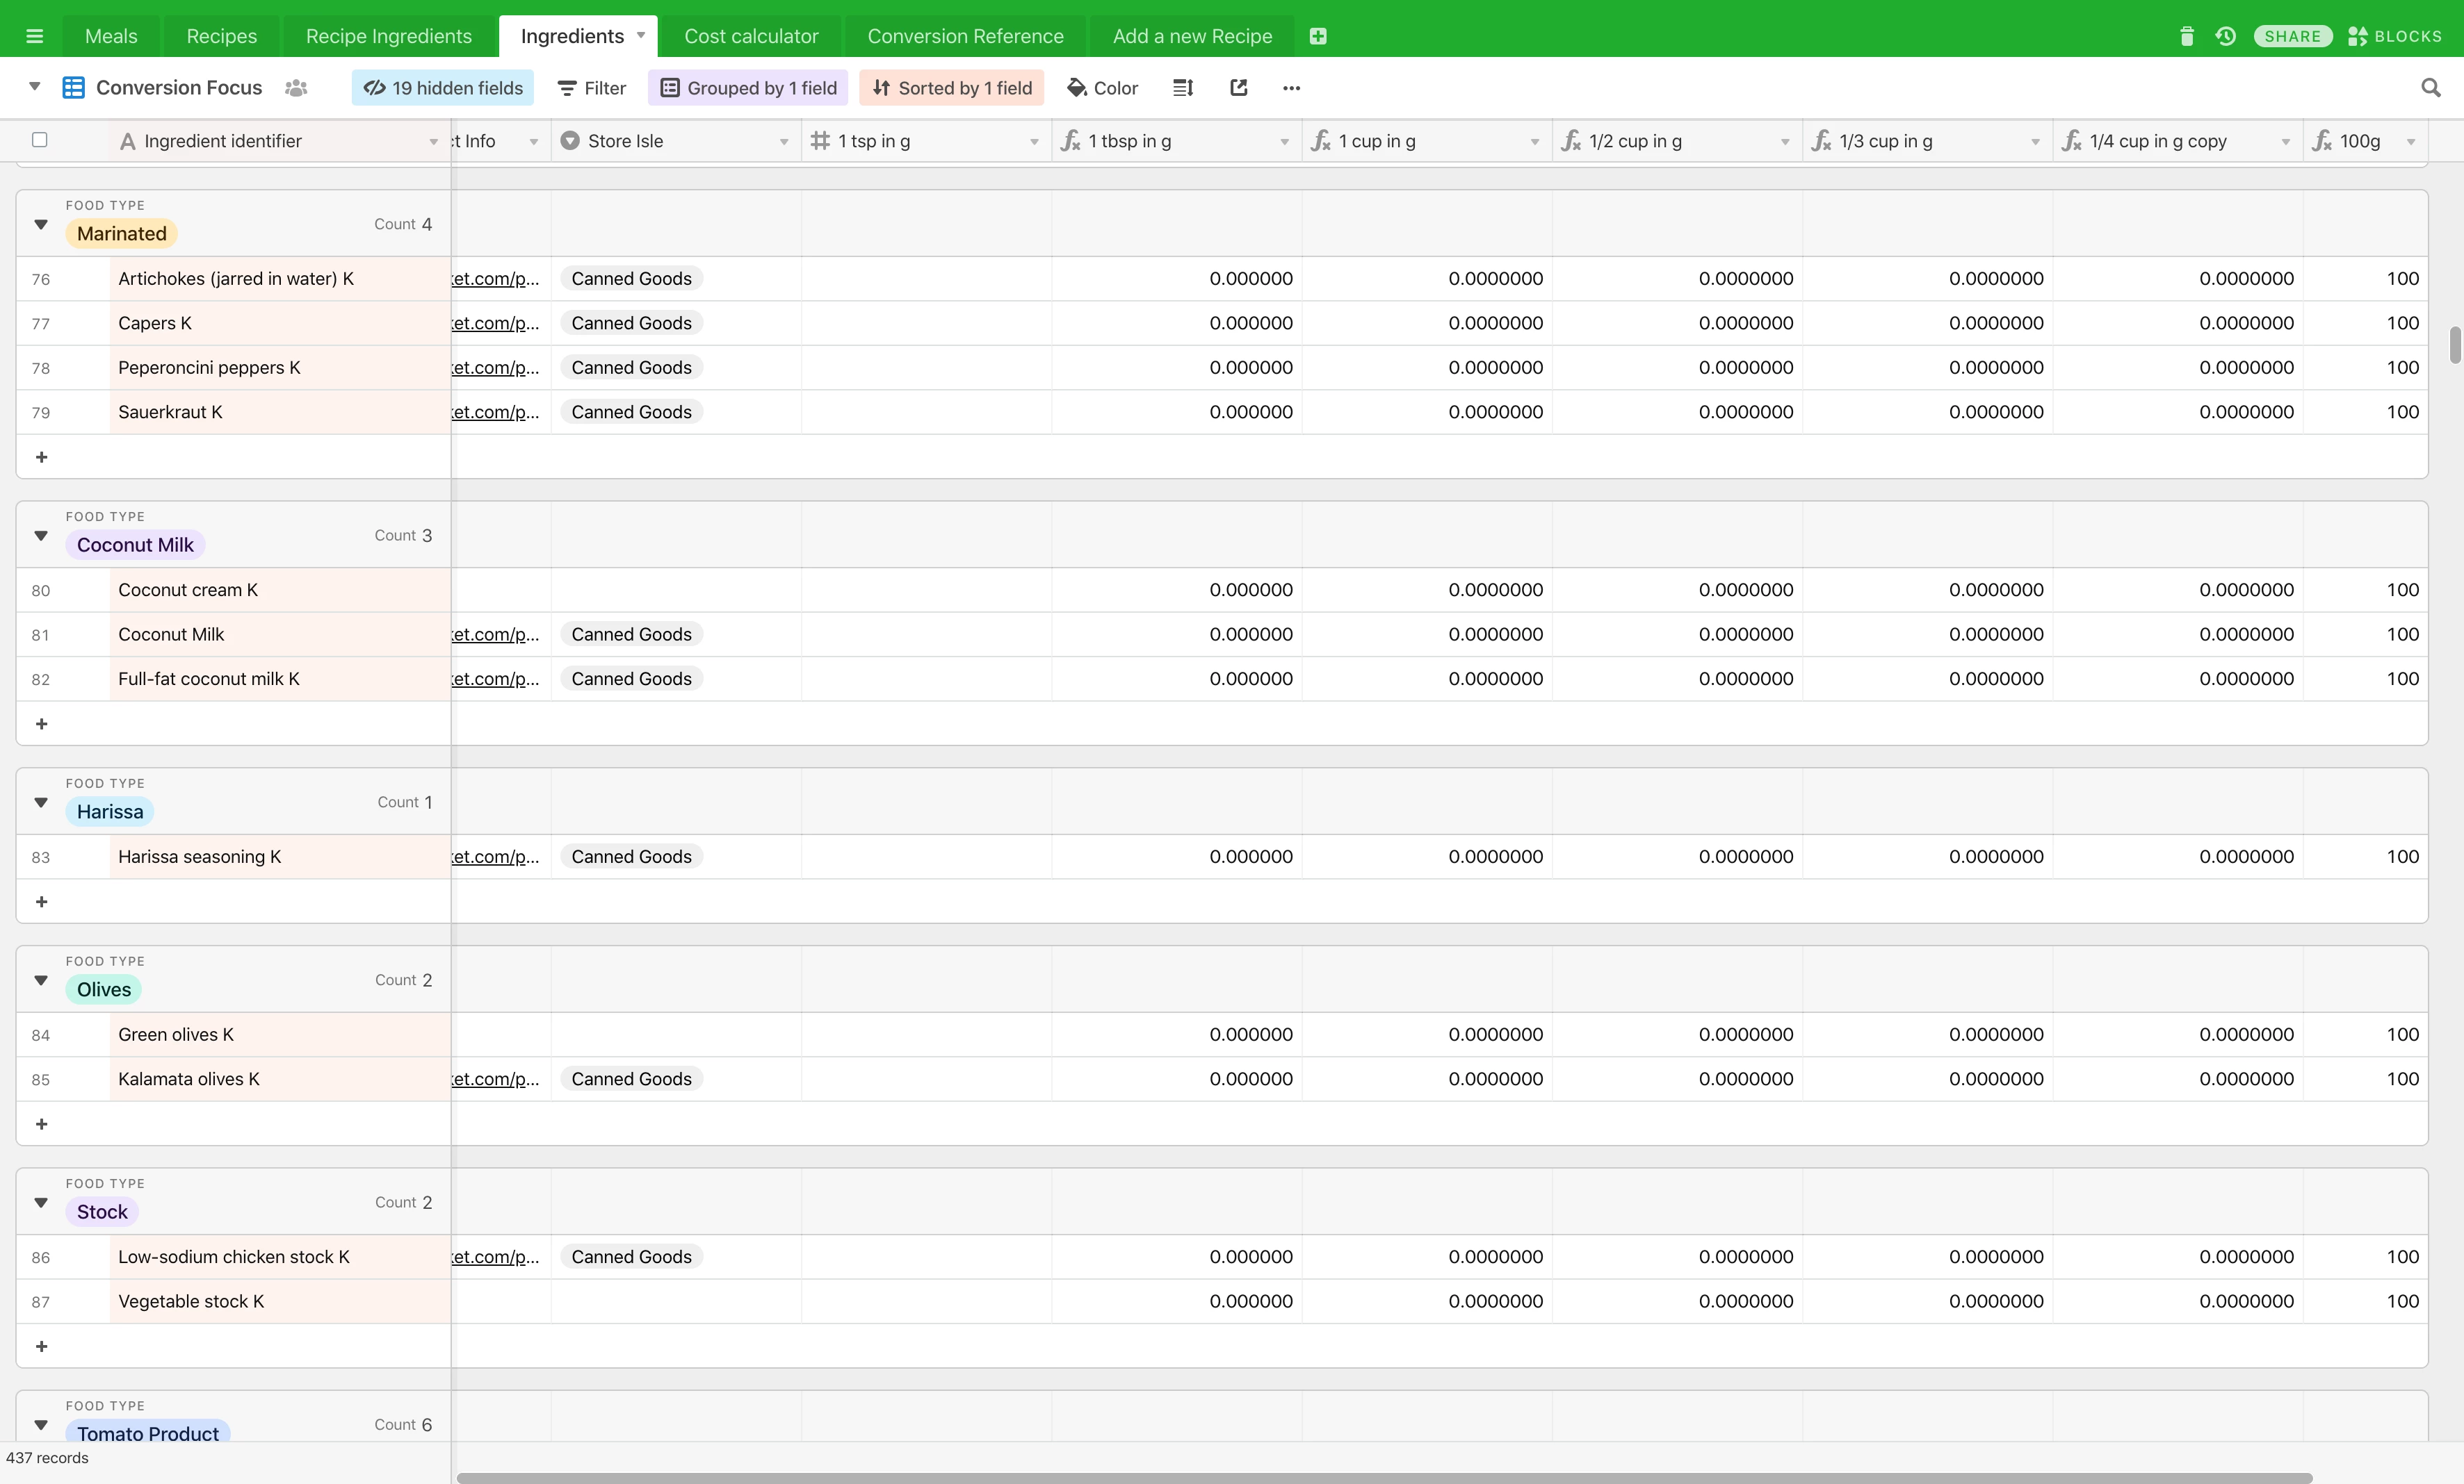The height and width of the screenshot is (1484, 2464).
Task: Open the Color options
Action: [x=1102, y=88]
